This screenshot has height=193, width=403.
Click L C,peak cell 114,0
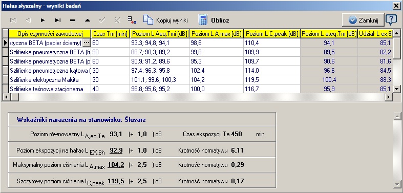tap(272, 71)
